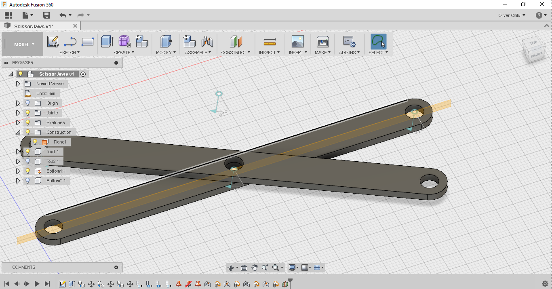This screenshot has width=552, height=289.
Task: Select the Line sketch tool
Action: pyautogui.click(x=70, y=42)
